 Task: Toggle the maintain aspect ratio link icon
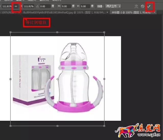16,6
